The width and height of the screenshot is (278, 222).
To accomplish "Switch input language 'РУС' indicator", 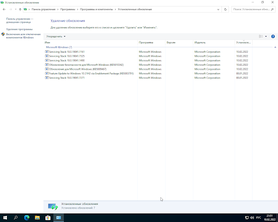I will [x=259, y=218].
